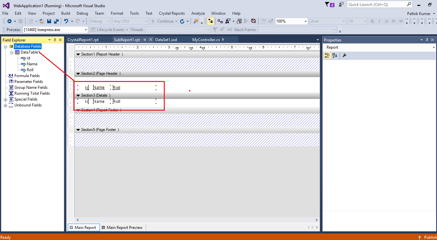This screenshot has width=437, height=240.
Task: Pin the Field Explorer panel
Action: pyautogui.click(x=55, y=40)
